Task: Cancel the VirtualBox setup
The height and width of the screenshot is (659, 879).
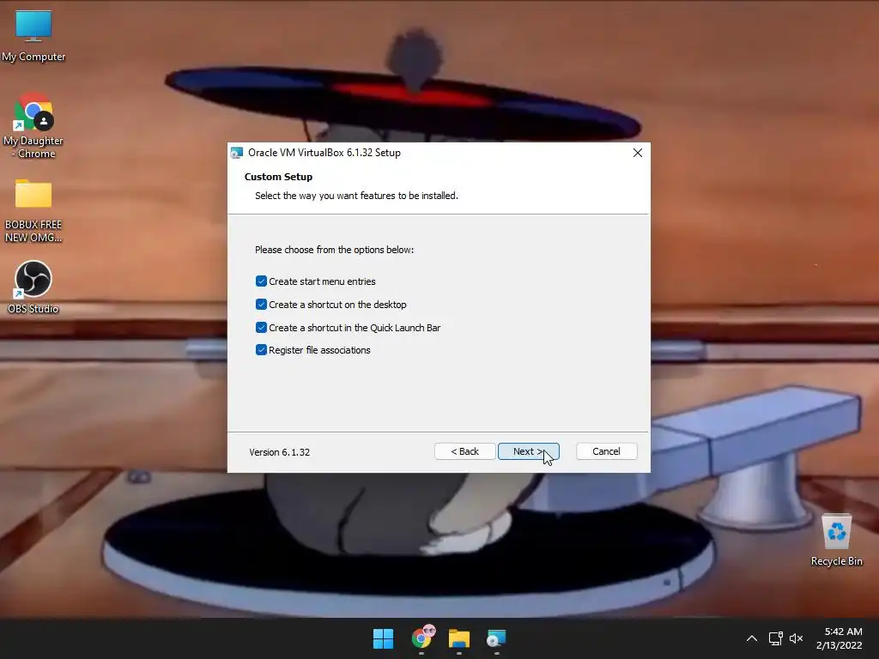Action: pyautogui.click(x=607, y=451)
